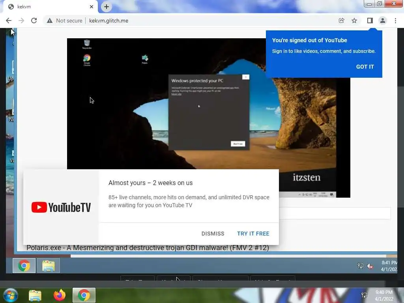This screenshot has width=404, height=303.
Task: Launch Firefox from host taskbar
Action: point(60,295)
